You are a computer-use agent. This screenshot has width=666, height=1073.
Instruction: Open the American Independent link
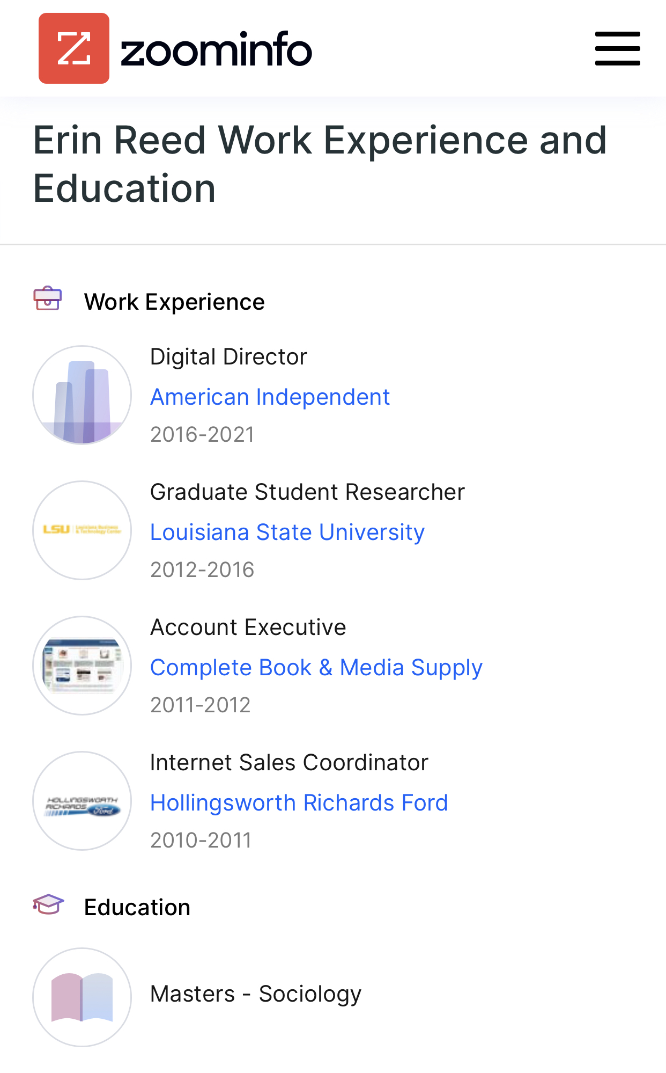[x=270, y=397]
